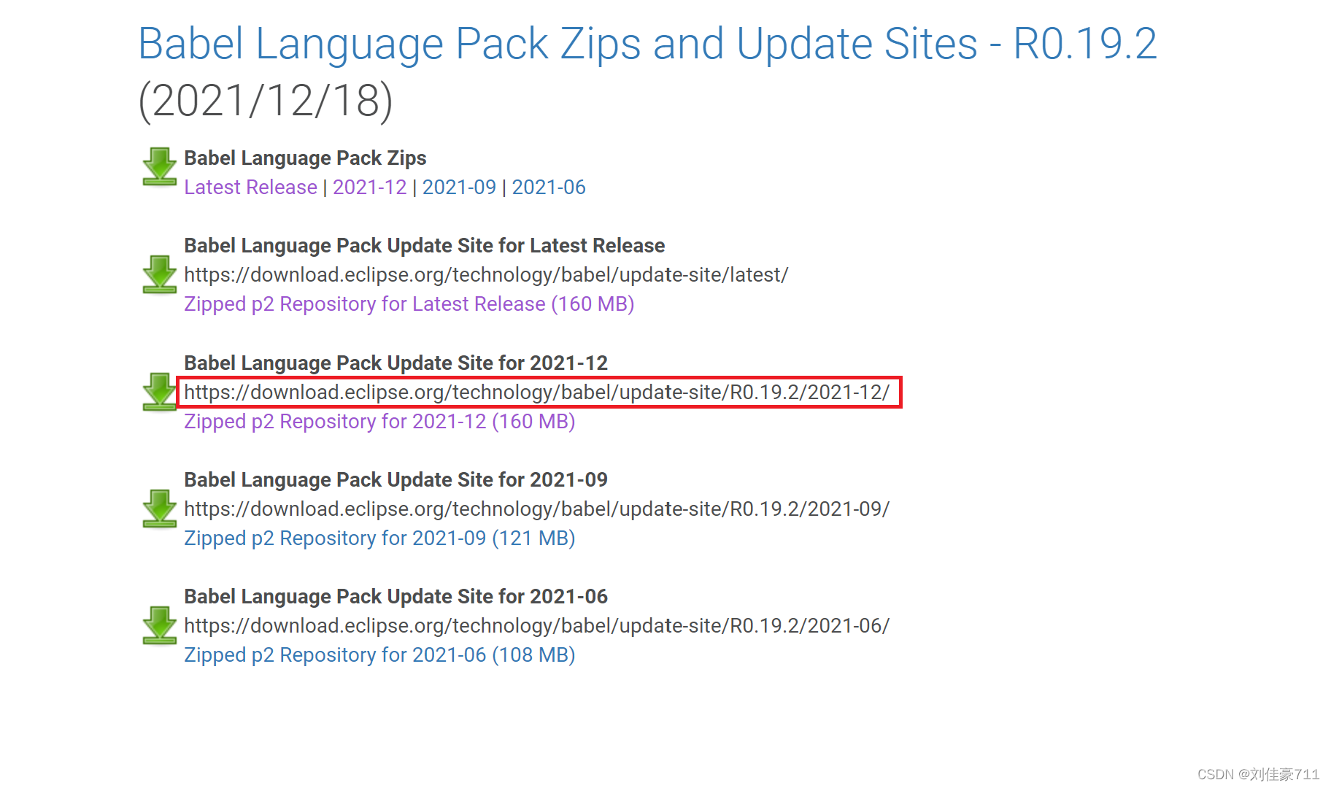The image size is (1331, 788).
Task: Download Zipped p2 Repository for Latest Release (160 MB)
Action: click(x=409, y=304)
